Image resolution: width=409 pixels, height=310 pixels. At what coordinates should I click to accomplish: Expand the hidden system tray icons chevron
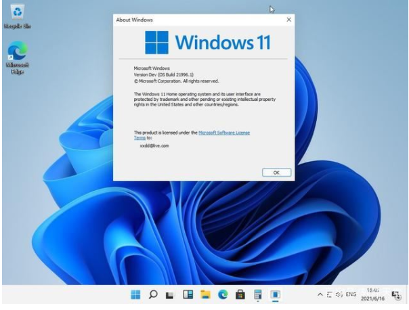tap(320, 294)
